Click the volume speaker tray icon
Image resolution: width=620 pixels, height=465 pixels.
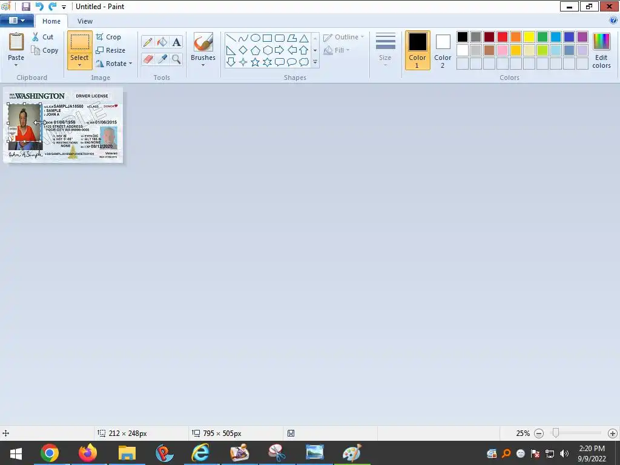(564, 453)
